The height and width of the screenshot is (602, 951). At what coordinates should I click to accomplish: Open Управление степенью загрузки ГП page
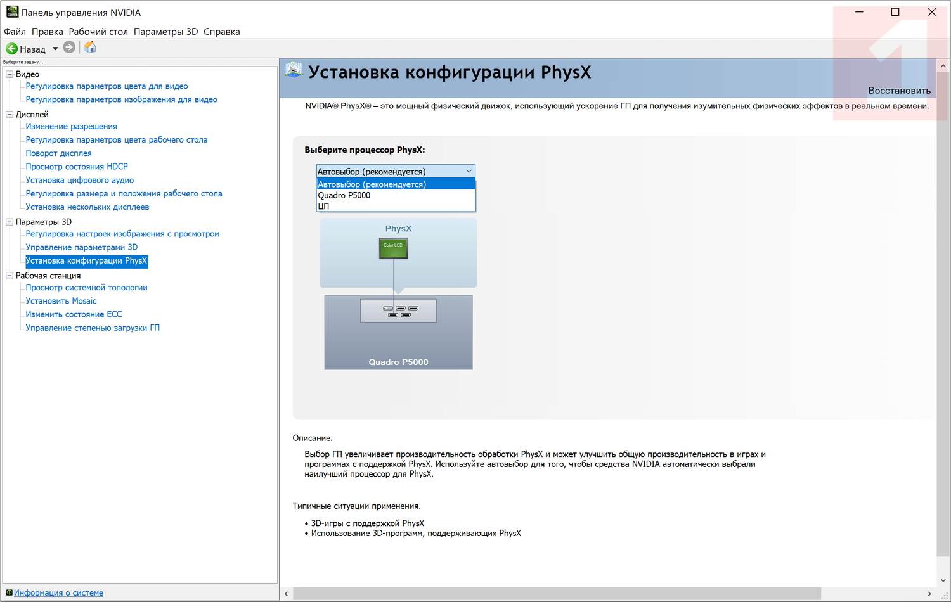click(93, 328)
